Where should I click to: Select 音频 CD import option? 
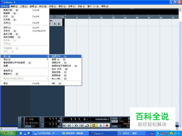coord(65,59)
